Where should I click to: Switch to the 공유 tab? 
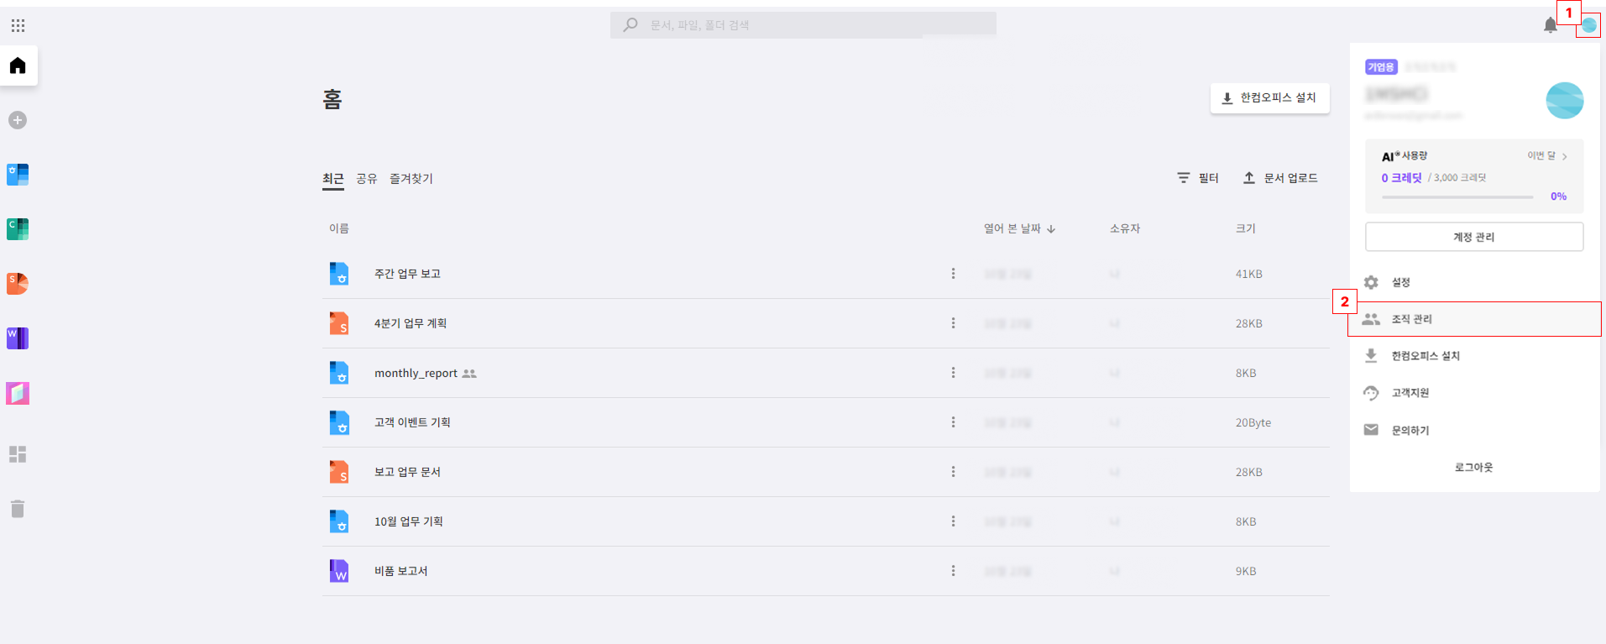click(x=367, y=179)
